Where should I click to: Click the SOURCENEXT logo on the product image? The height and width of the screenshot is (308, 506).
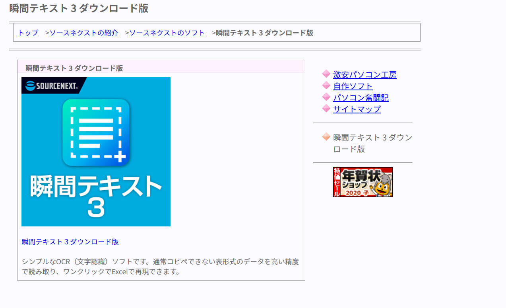[x=52, y=85]
